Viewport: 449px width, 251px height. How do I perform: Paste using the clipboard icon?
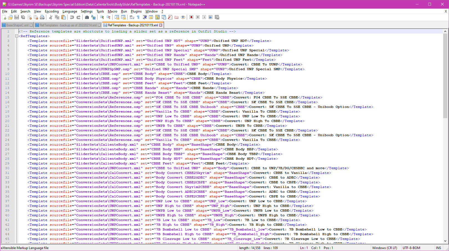[x=63, y=17]
